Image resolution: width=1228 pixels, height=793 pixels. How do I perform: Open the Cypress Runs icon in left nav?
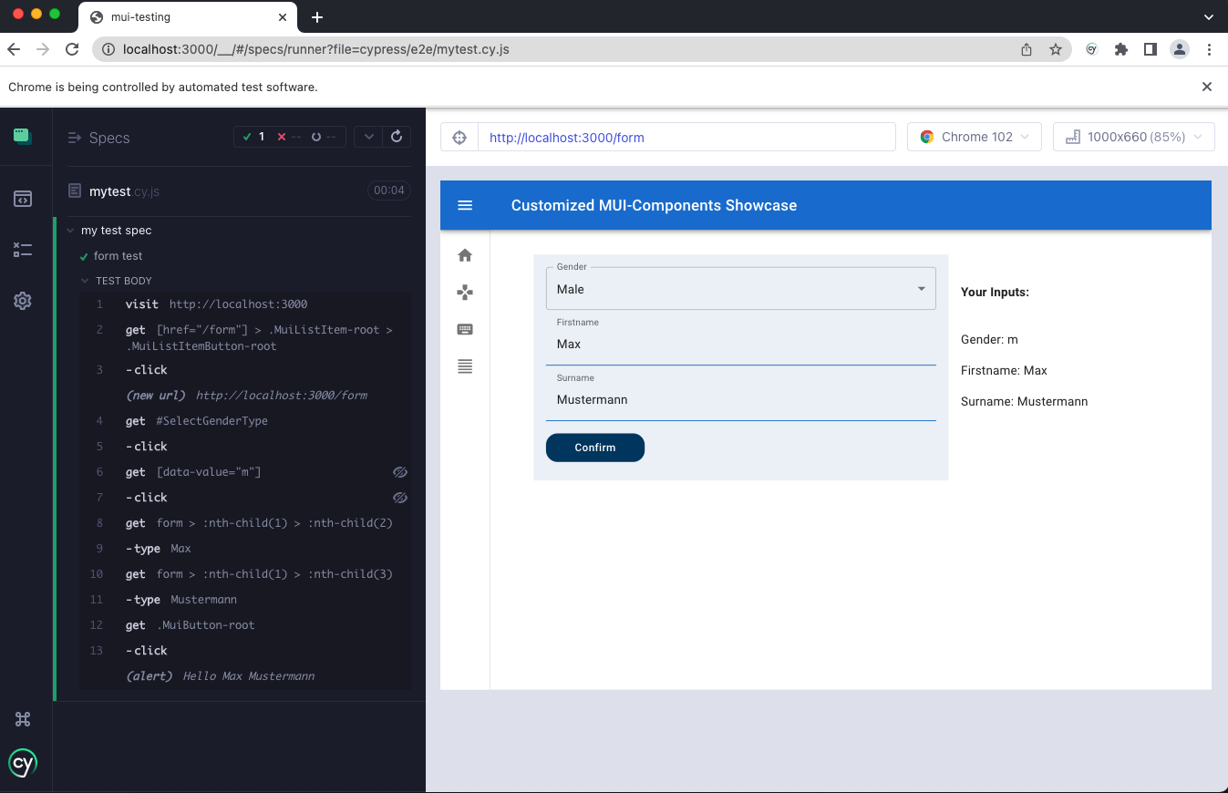pos(23,250)
